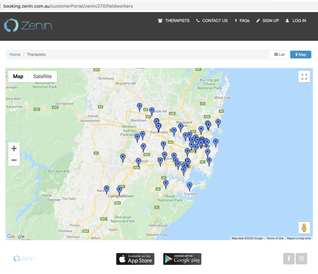Switch therapists view to List
318x274 pixels.
point(279,55)
